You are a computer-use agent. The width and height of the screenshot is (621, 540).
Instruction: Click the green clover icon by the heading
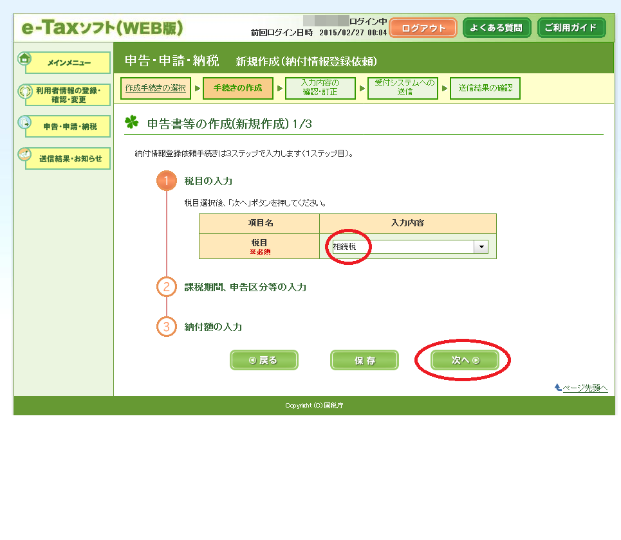132,123
